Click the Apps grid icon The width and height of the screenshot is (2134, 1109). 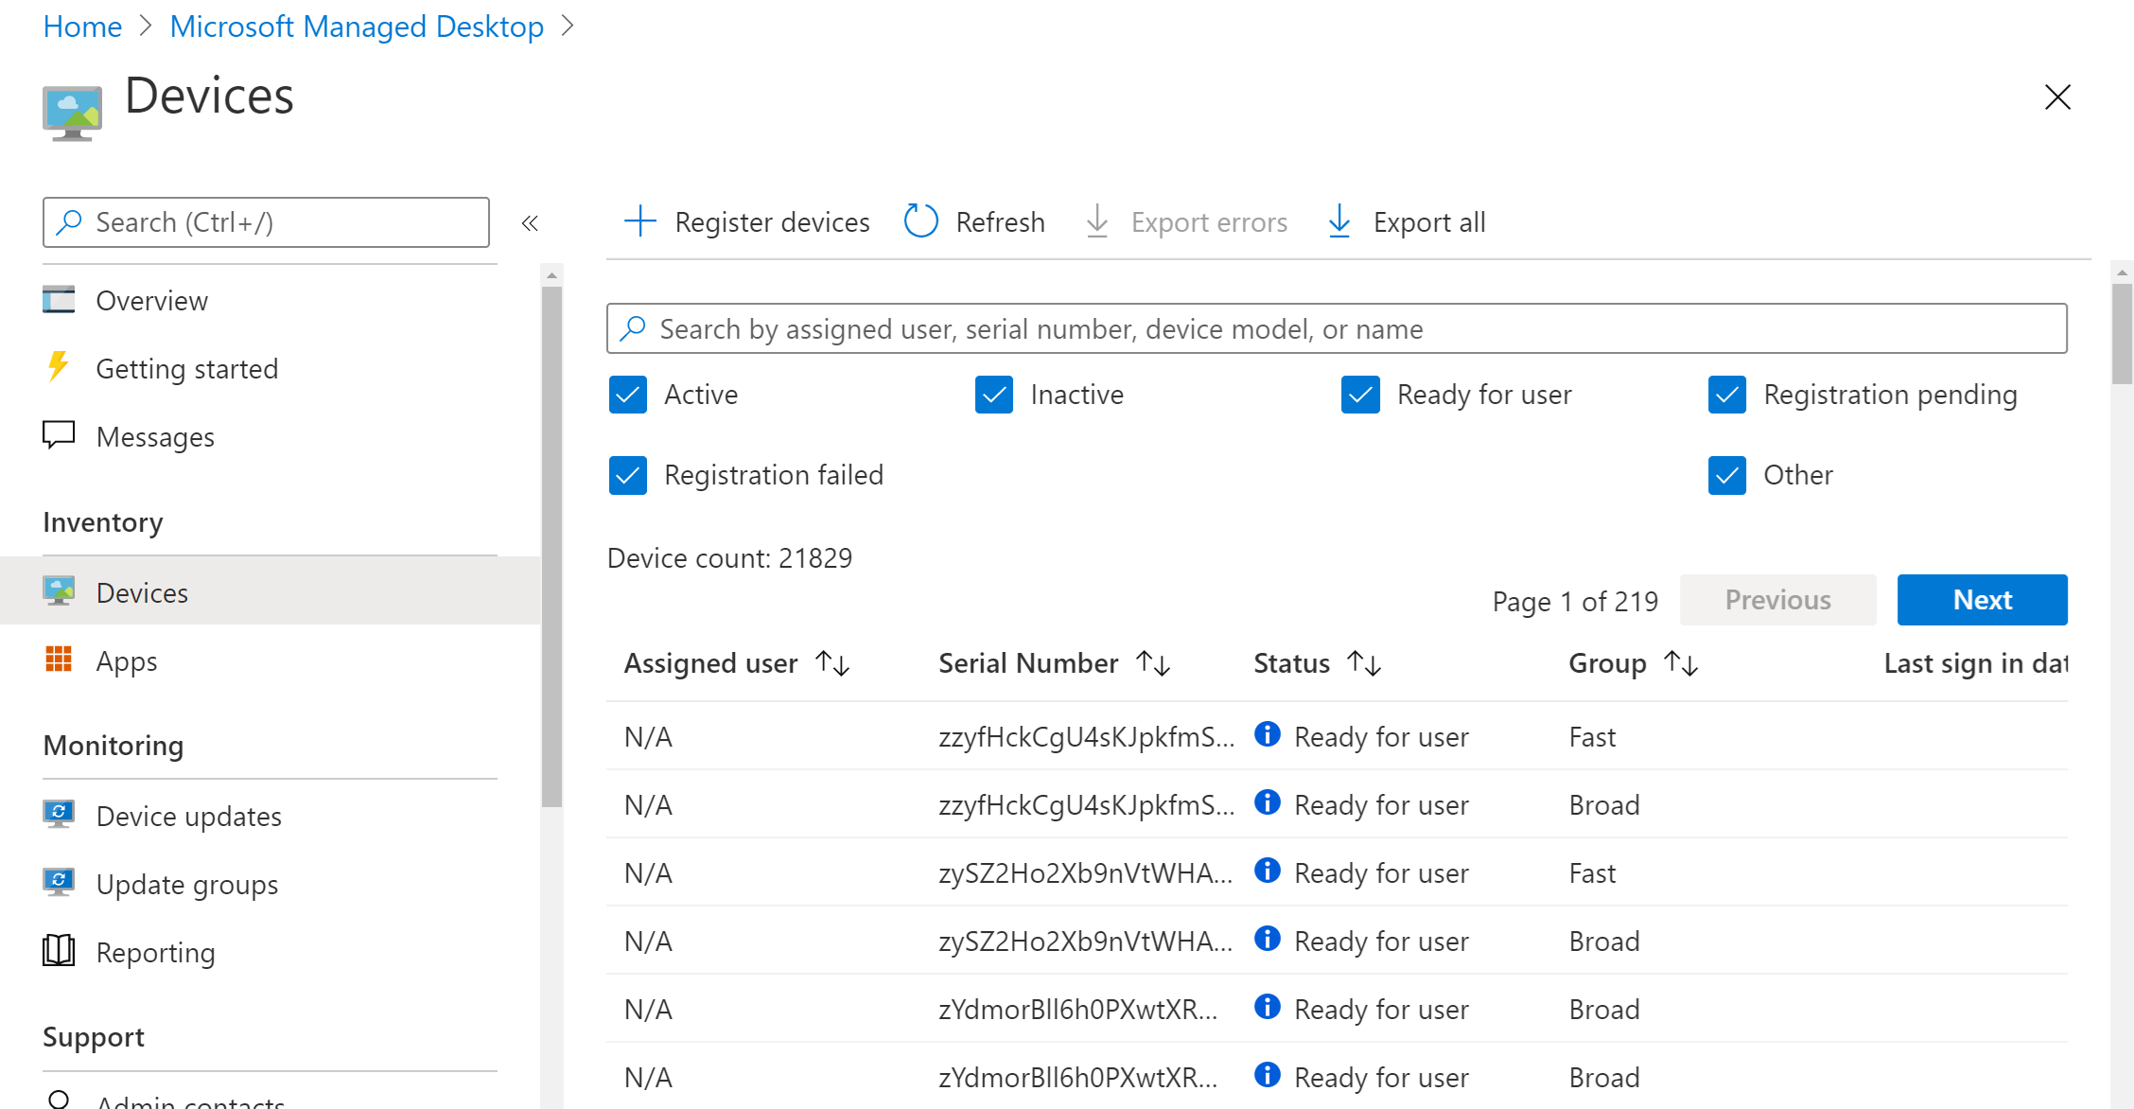(x=59, y=660)
